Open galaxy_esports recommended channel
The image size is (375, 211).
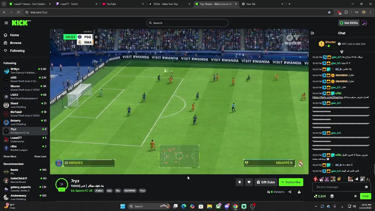[x=25, y=189]
